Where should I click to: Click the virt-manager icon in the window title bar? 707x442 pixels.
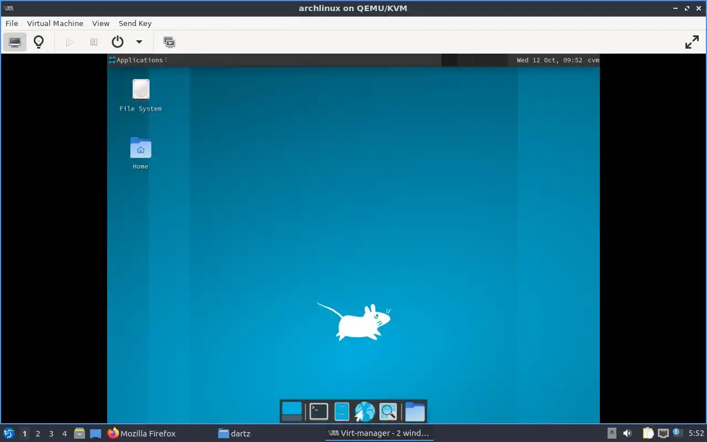pos(8,8)
